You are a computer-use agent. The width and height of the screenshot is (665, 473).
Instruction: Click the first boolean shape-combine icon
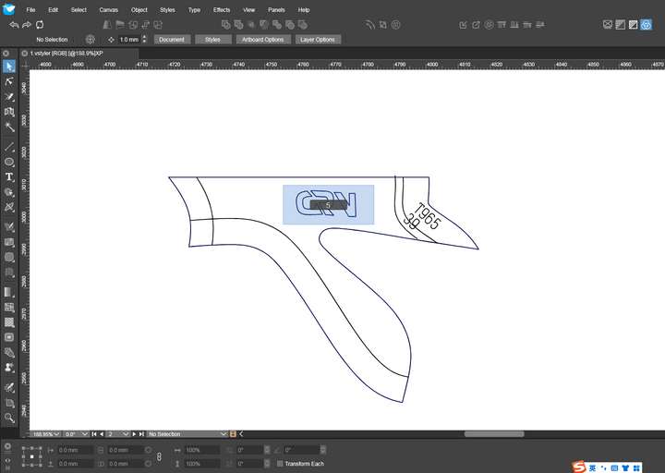pyautogui.click(x=226, y=25)
